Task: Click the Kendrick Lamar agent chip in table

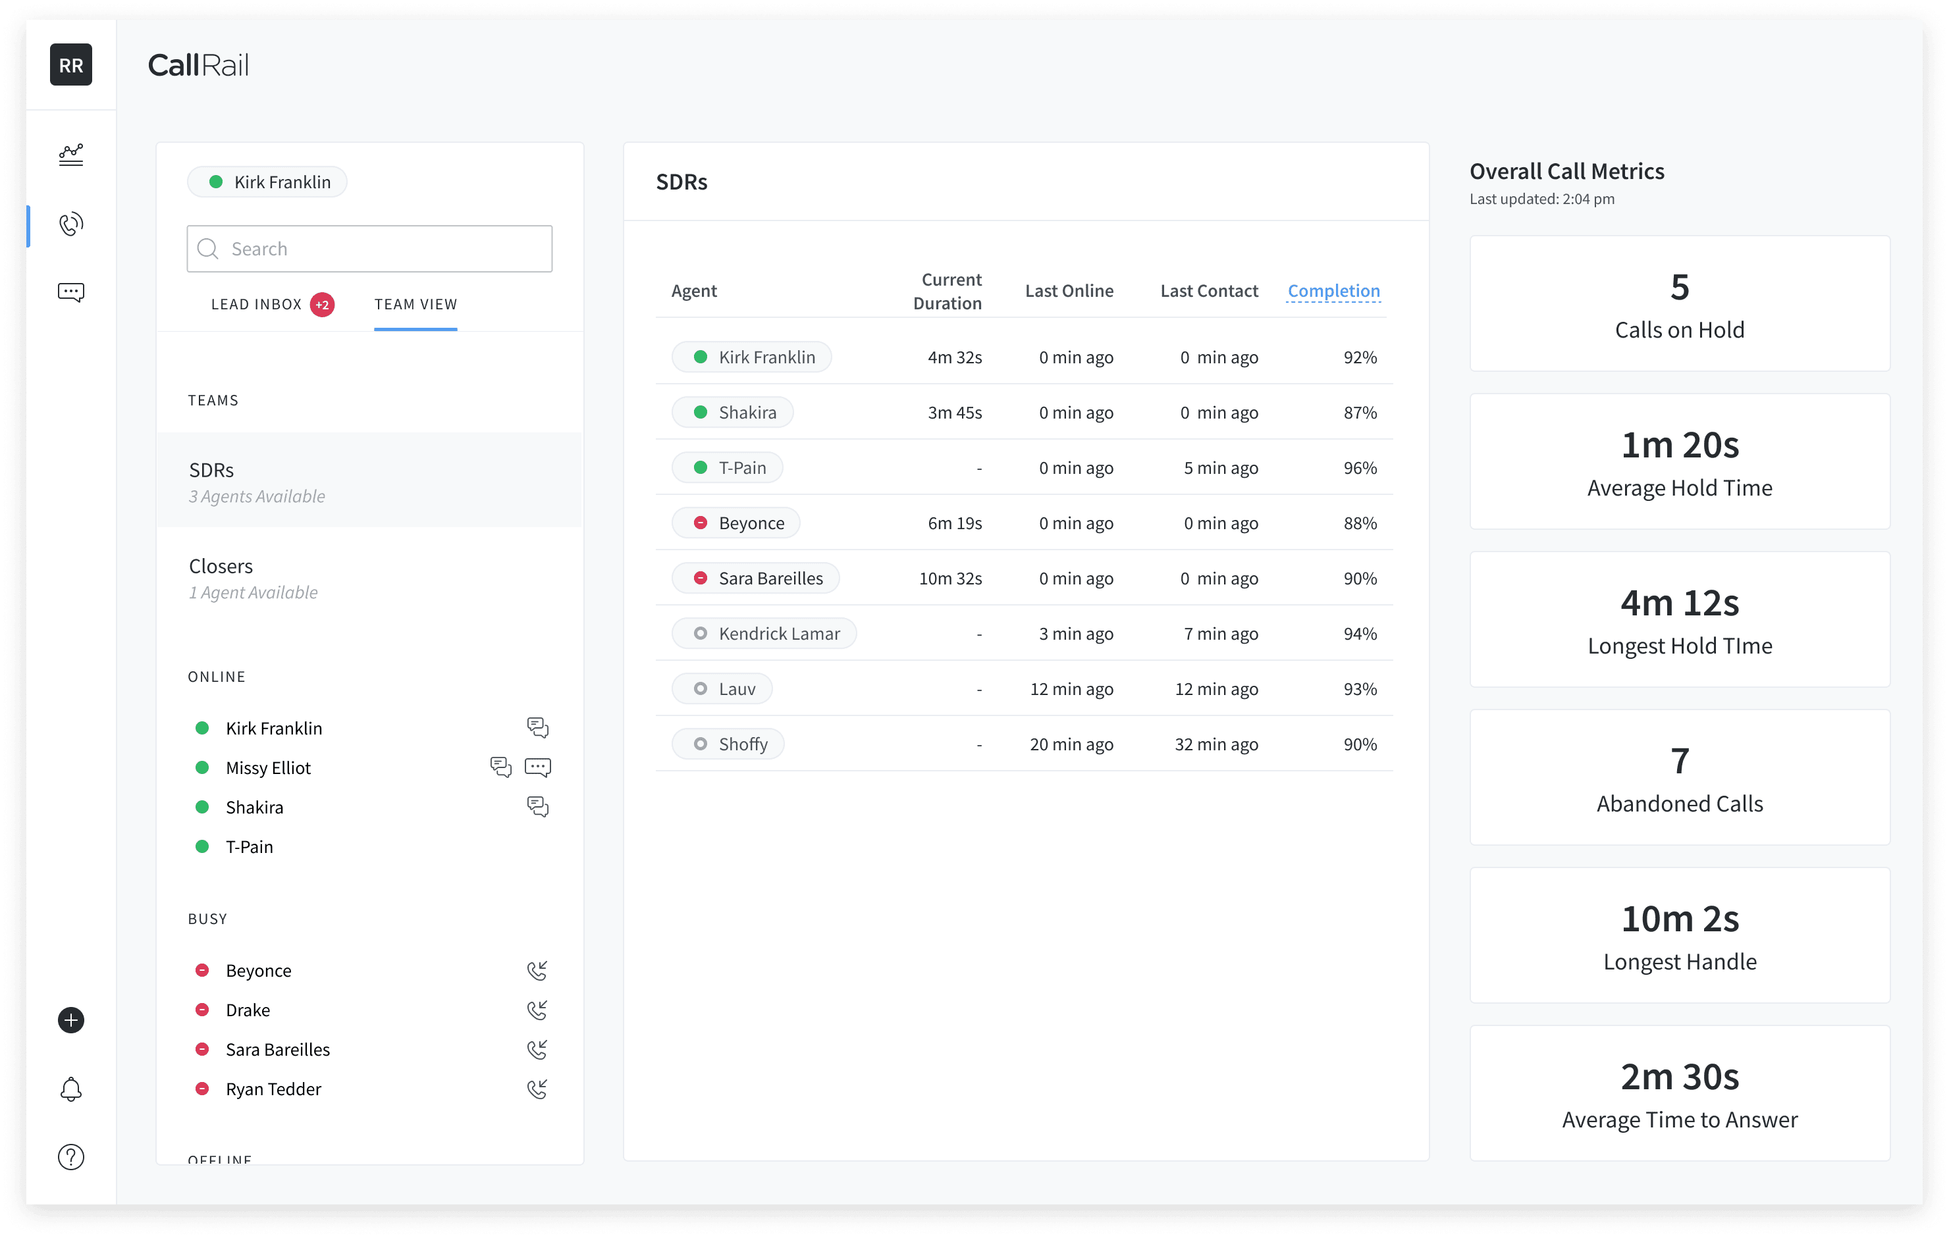Action: tap(764, 634)
